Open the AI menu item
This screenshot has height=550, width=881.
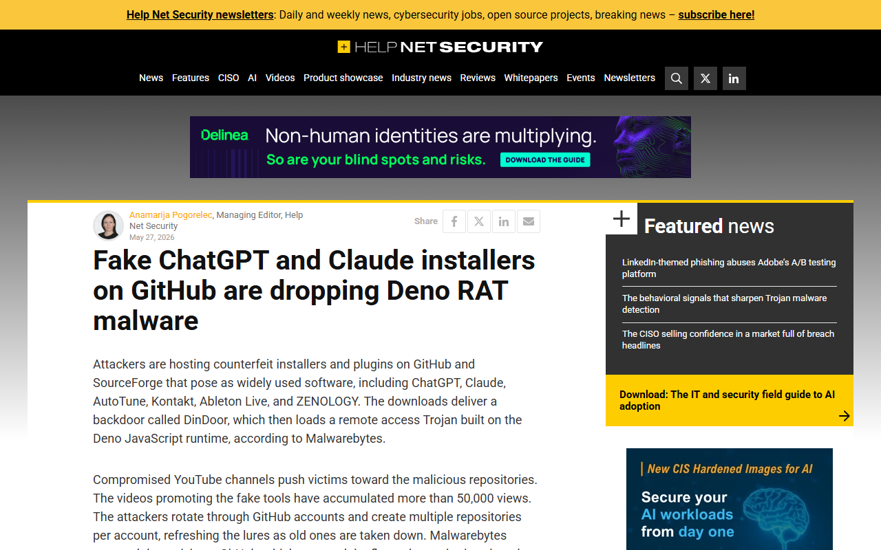(x=252, y=78)
